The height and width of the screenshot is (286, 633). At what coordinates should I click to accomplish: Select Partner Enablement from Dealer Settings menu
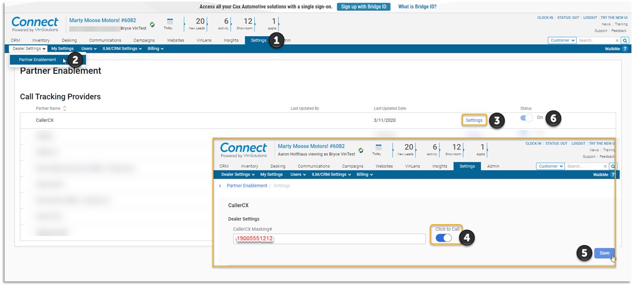coord(38,59)
